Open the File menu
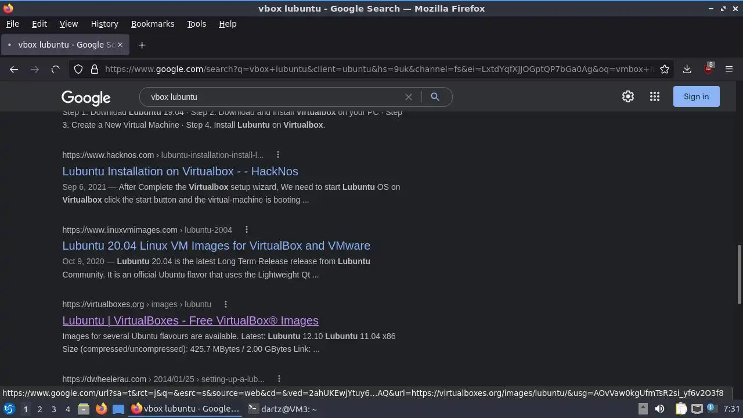The height and width of the screenshot is (418, 743). tap(12, 24)
